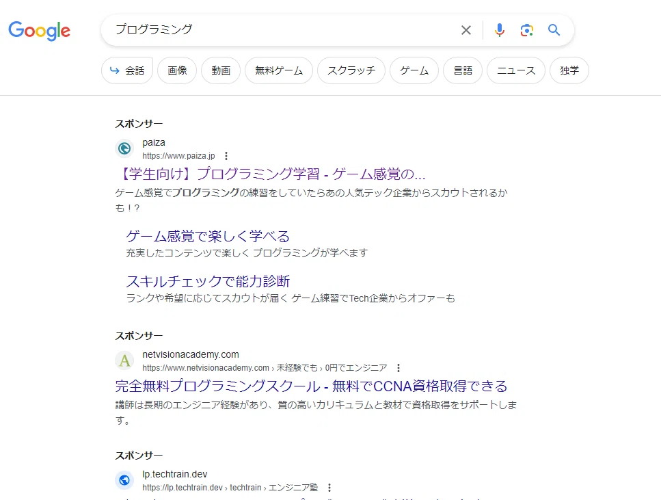Start voice search with the microphone icon
This screenshot has height=500, width=661.
pyautogui.click(x=500, y=30)
